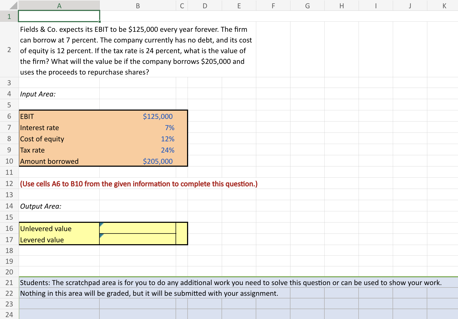Select the 'Cost of equity' label cell
The width and height of the screenshot is (458, 319).
[59, 139]
